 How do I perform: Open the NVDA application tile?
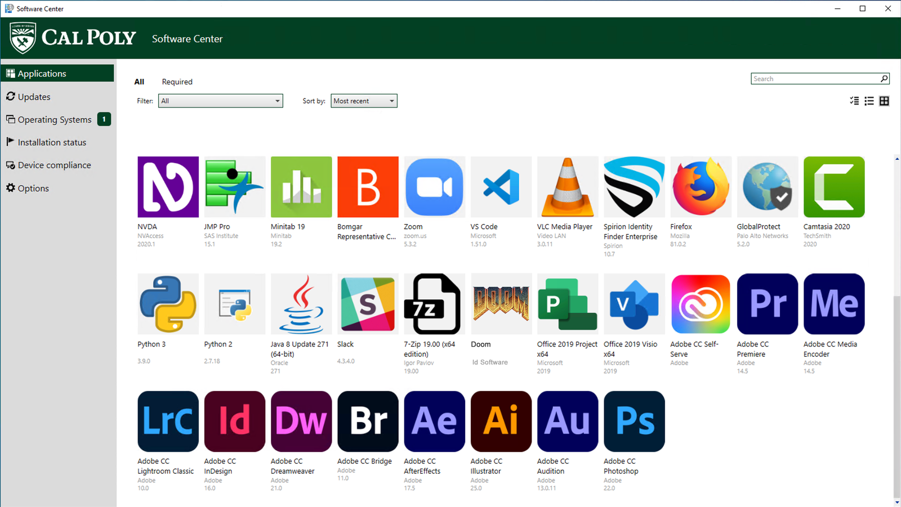[x=168, y=187]
